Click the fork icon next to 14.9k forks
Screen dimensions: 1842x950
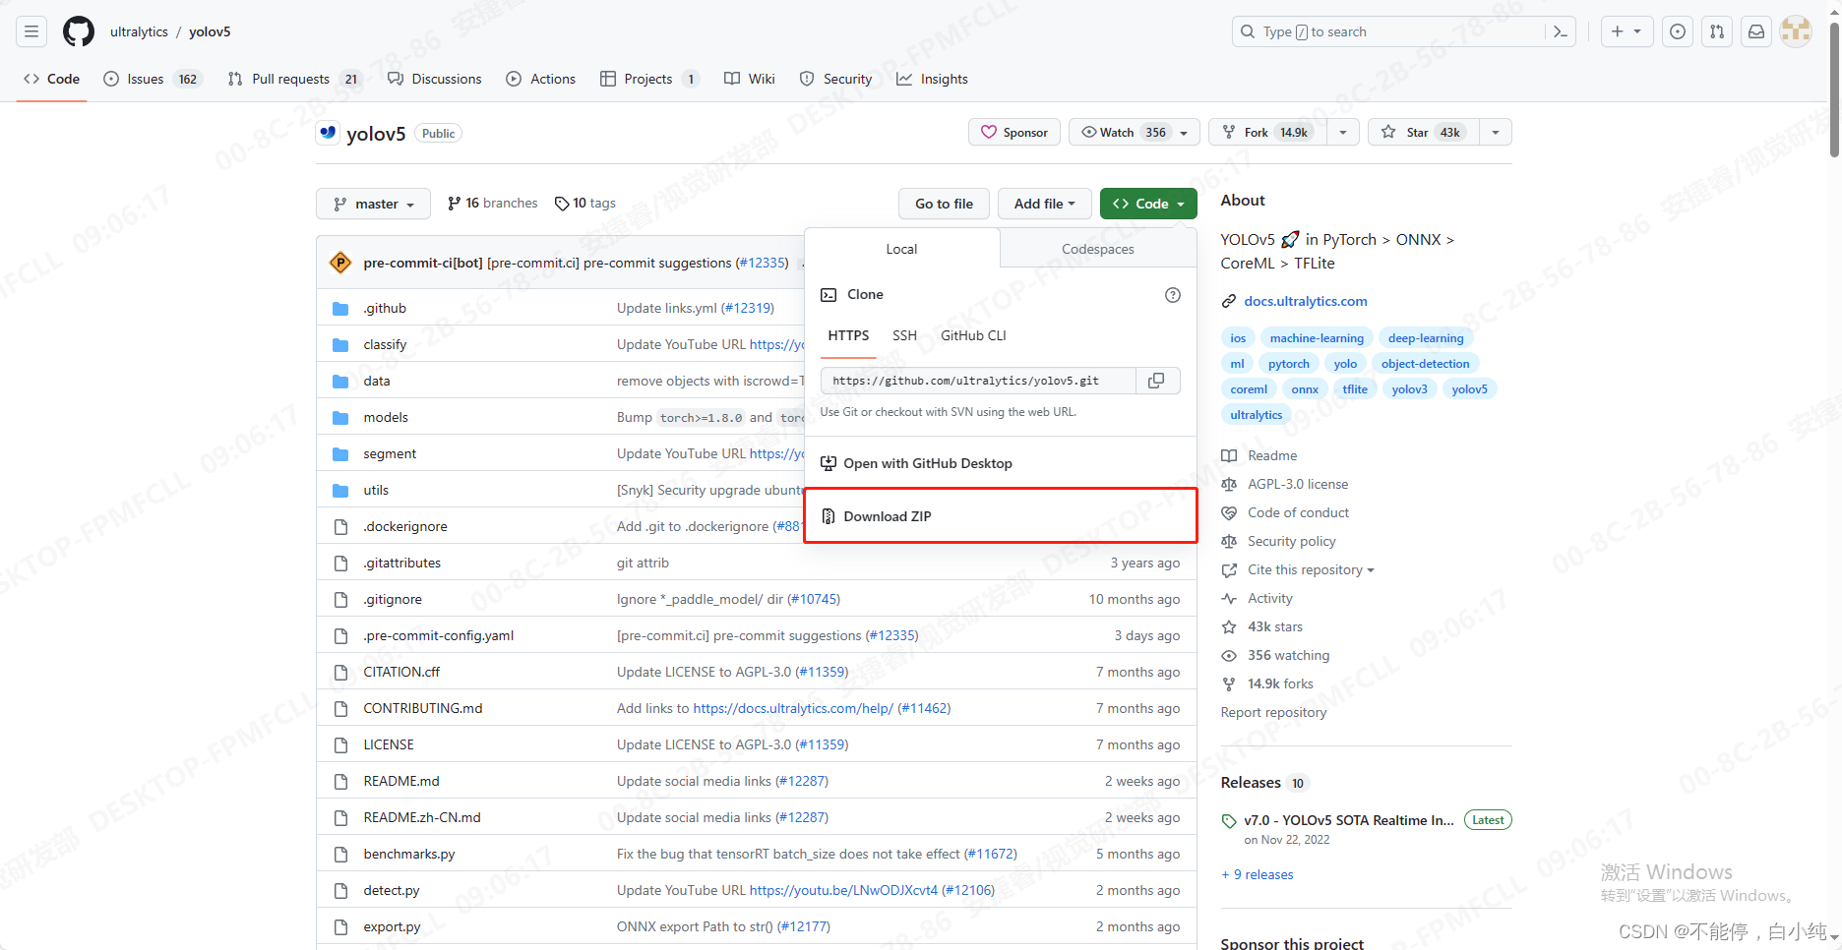1229,683
